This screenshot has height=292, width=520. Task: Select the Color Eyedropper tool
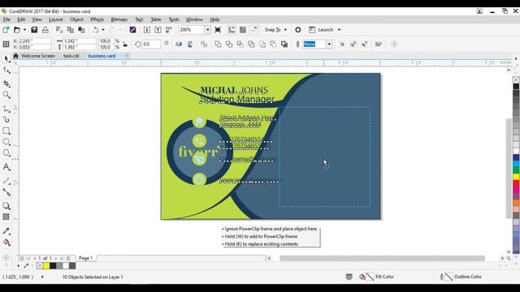6,231
